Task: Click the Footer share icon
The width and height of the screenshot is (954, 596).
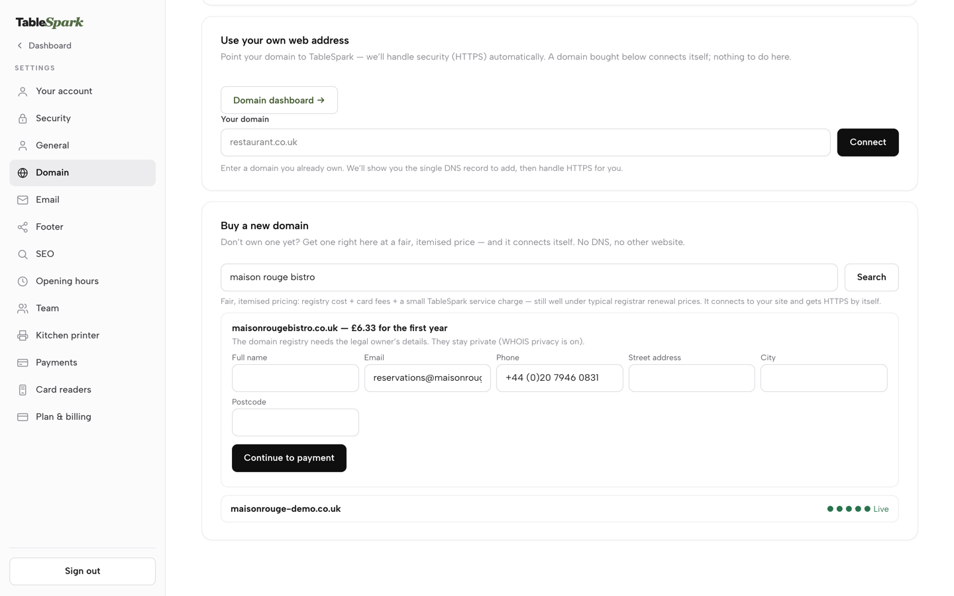Action: [23, 227]
